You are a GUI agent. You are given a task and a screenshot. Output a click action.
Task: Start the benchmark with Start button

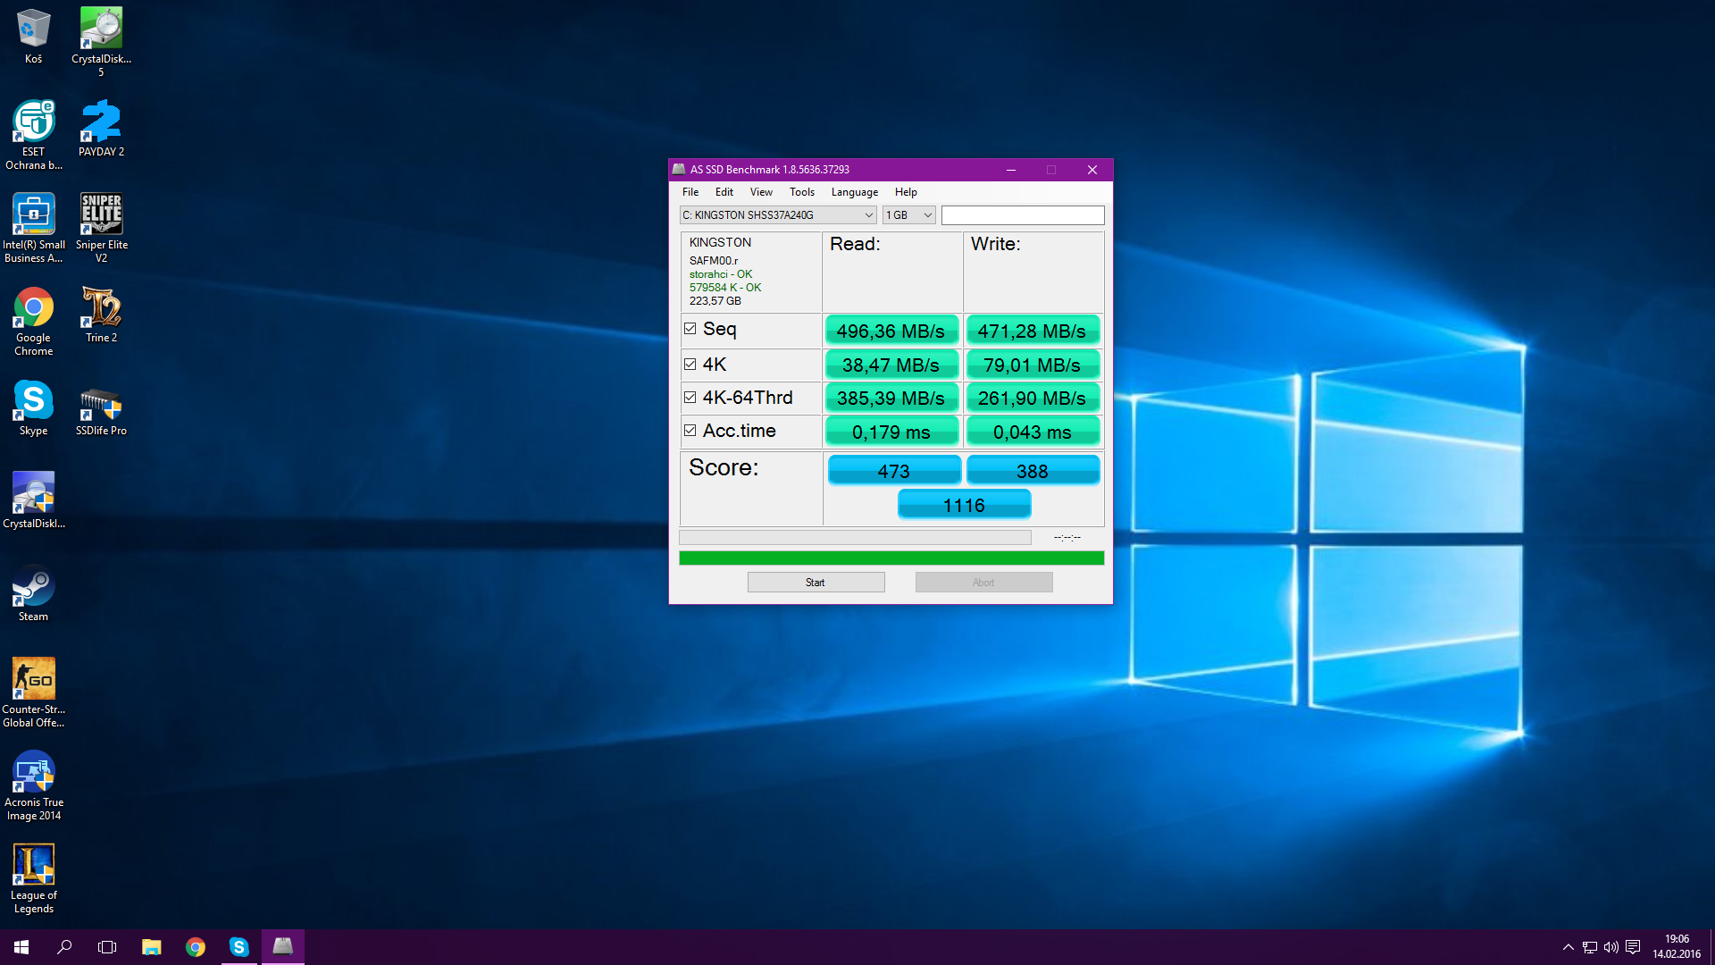(816, 583)
